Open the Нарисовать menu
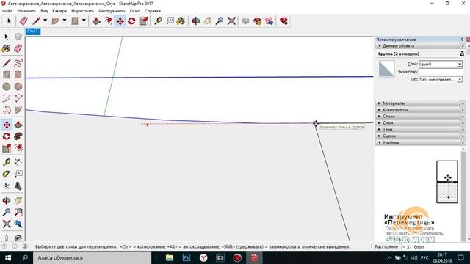This screenshot has height=264, width=470. (82, 11)
